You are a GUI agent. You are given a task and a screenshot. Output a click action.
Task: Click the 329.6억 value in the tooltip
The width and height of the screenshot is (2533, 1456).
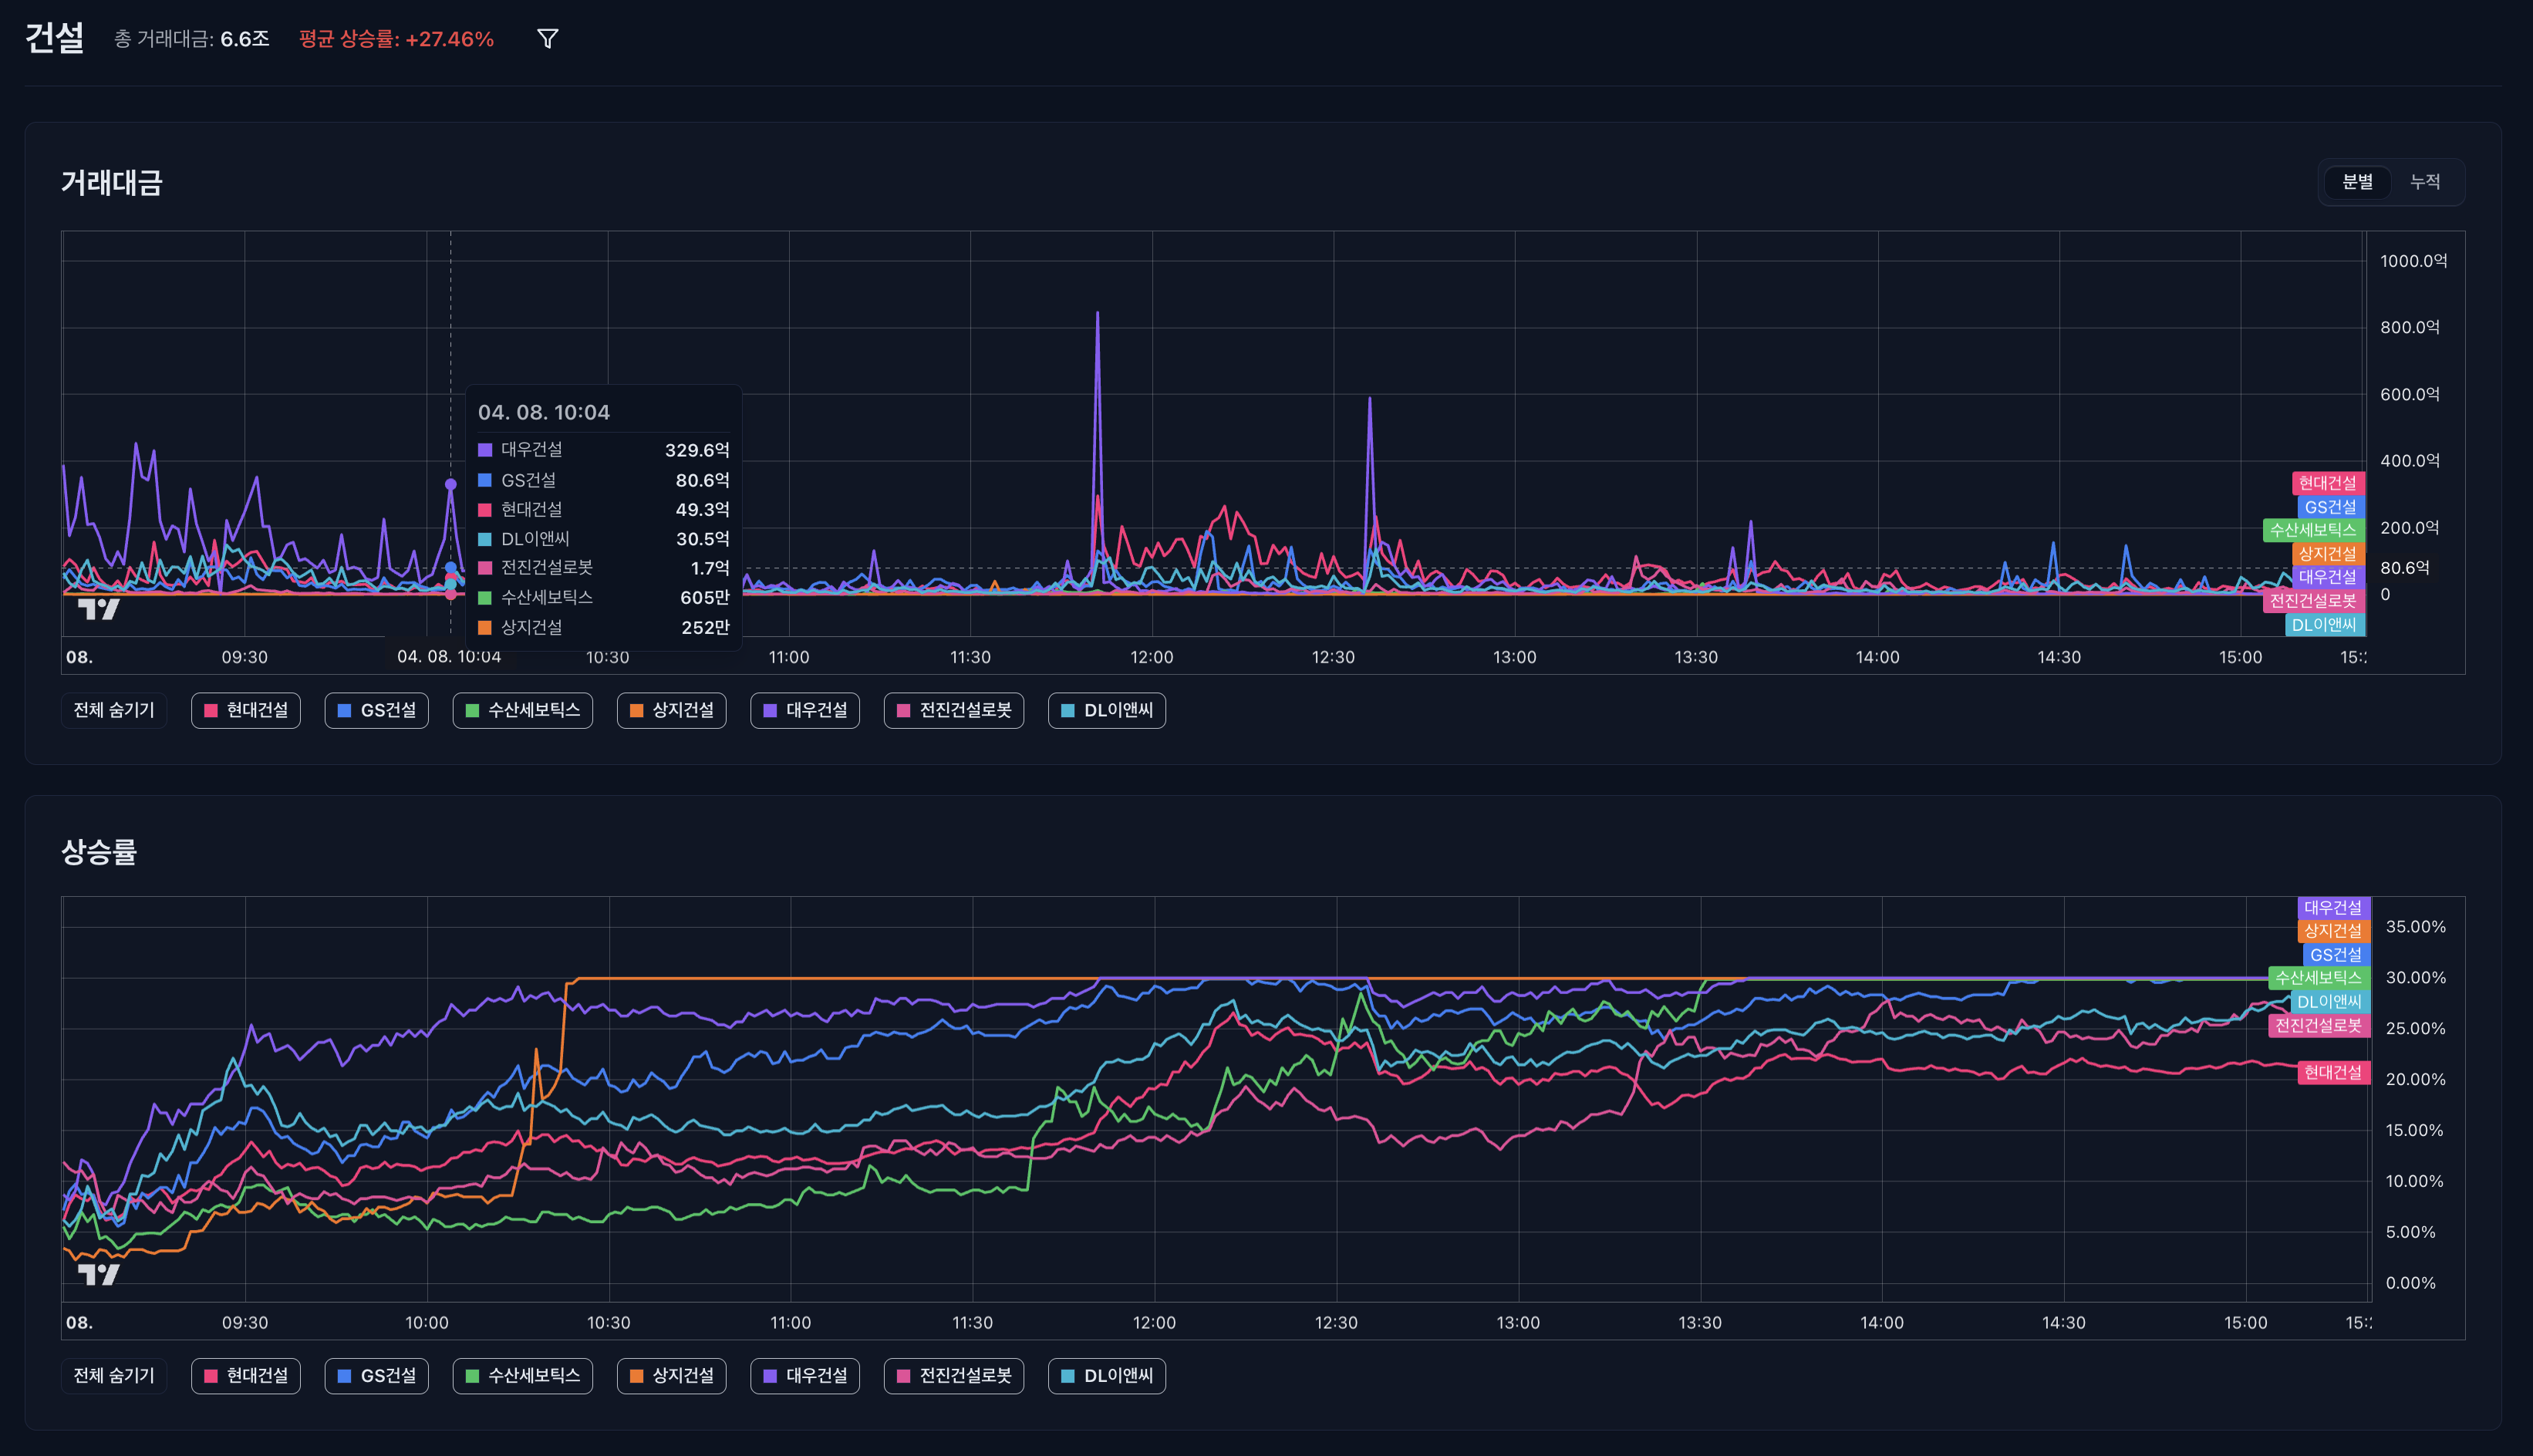(697, 450)
